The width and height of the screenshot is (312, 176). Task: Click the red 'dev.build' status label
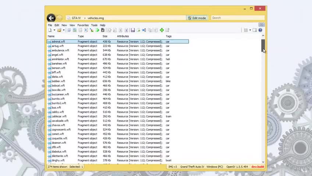tap(258, 167)
